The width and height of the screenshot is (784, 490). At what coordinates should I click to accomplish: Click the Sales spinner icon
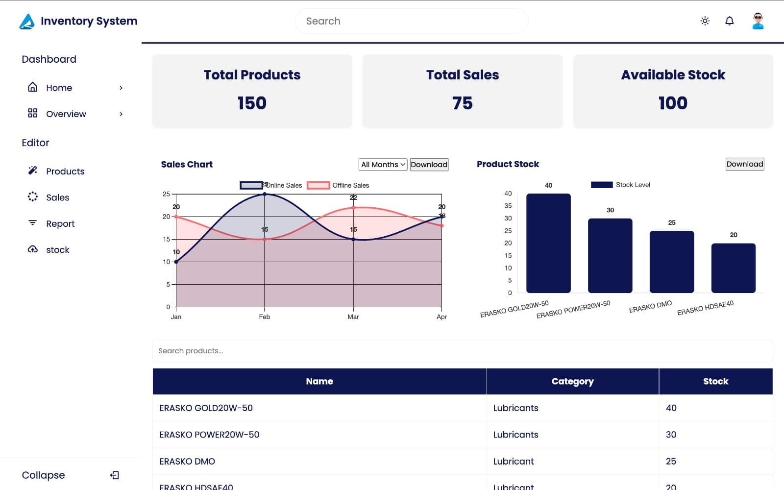(32, 196)
